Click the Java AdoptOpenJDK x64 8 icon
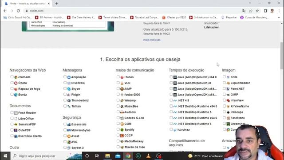Image resolution: width=284 pixels, height=160 pixels. coord(175,77)
